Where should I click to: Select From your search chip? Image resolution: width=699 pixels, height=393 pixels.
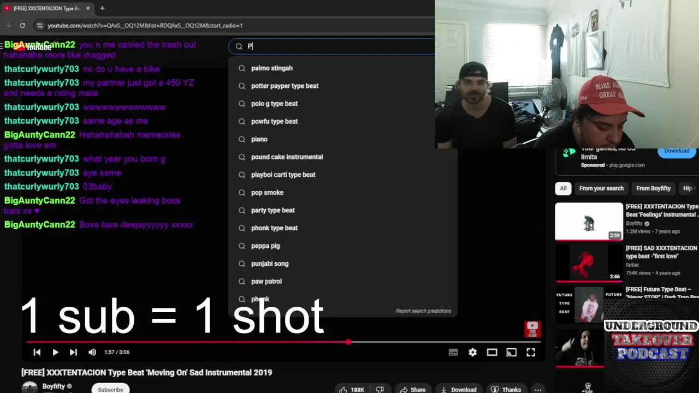[601, 188]
